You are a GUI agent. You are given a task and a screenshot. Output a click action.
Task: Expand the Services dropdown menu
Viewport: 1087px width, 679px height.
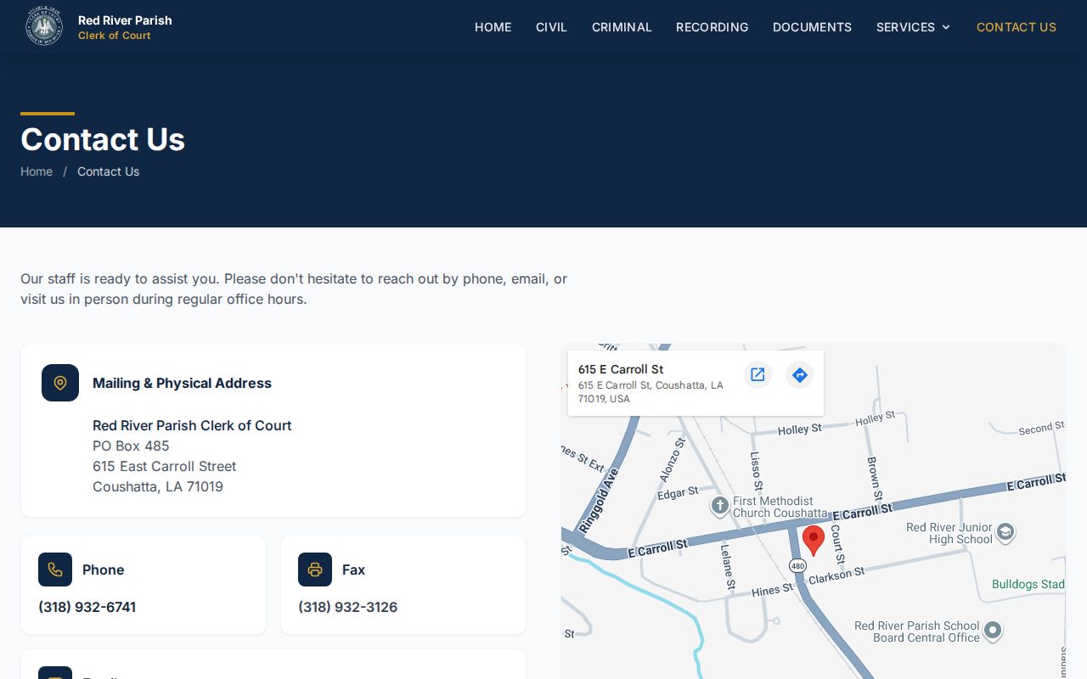913,27
